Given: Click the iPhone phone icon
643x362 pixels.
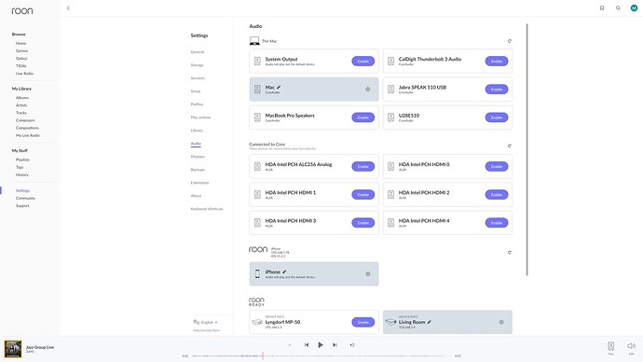Looking at the screenshot, I should (257, 273).
